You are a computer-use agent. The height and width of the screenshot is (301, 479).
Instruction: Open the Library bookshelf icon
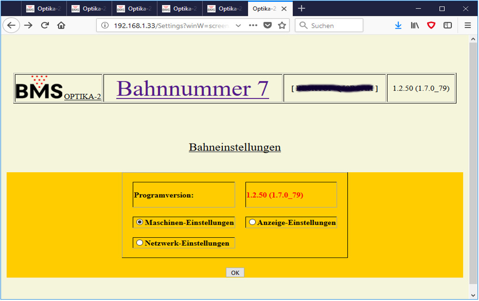[415, 25]
